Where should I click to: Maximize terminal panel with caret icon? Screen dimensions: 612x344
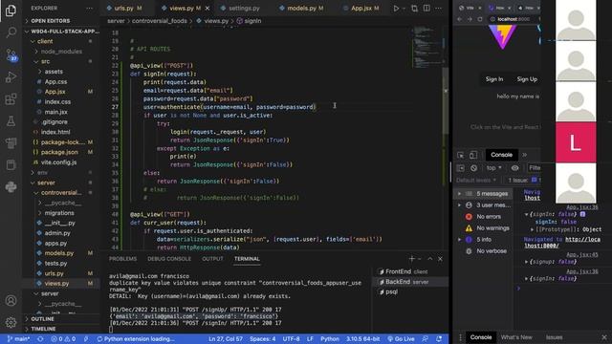coord(430,259)
